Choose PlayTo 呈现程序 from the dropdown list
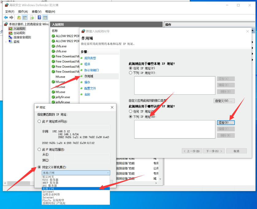 click(x=76, y=200)
